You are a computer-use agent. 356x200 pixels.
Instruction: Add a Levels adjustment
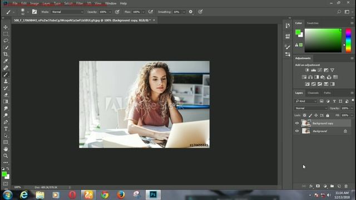pos(313,70)
